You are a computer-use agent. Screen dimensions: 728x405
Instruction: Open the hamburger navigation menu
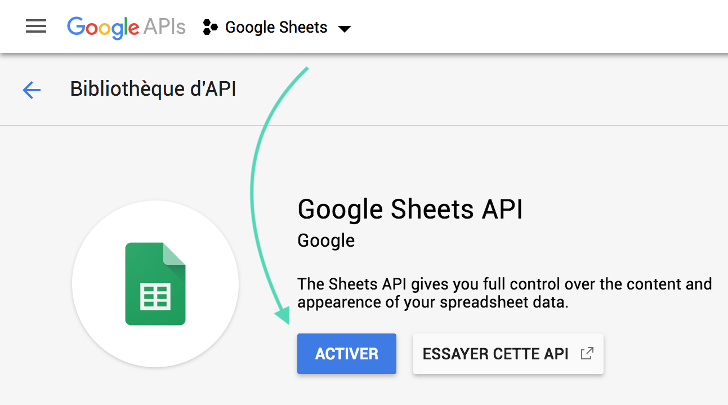click(36, 26)
